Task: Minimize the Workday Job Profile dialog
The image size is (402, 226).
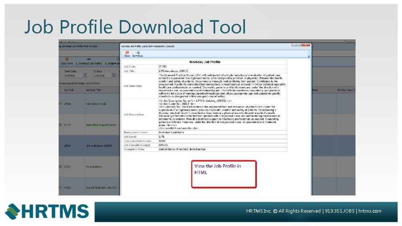Action: (x=294, y=45)
